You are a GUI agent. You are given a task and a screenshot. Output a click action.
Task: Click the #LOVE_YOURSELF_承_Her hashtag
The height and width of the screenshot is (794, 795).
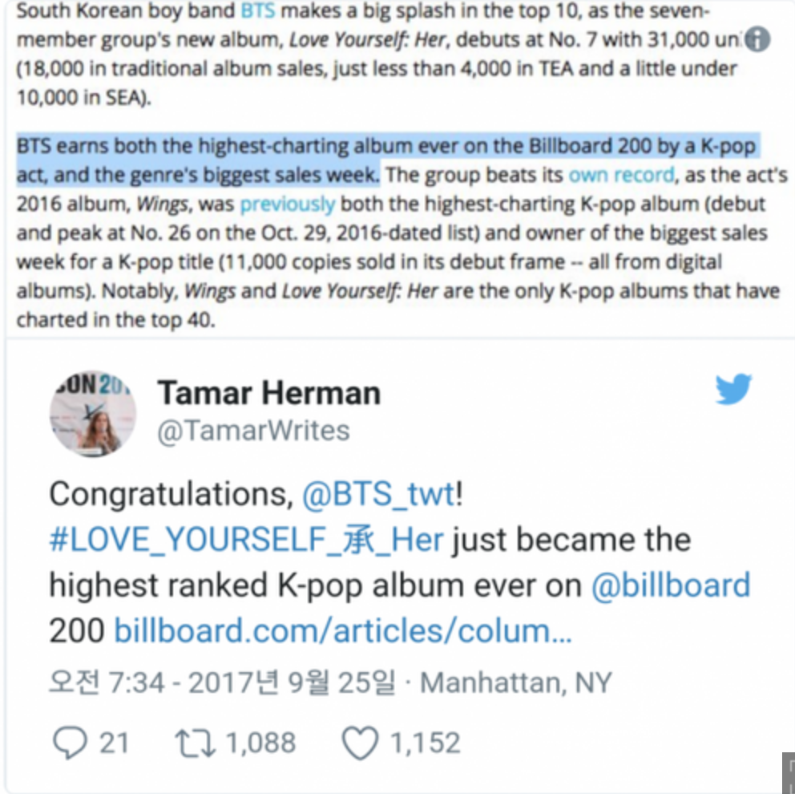tap(246, 540)
